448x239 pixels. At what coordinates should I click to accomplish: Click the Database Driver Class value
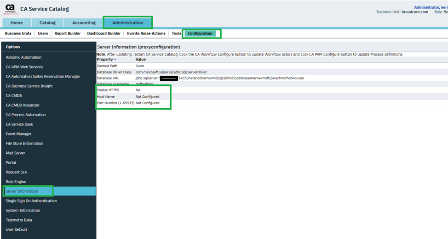pyautogui.click(x=171, y=72)
